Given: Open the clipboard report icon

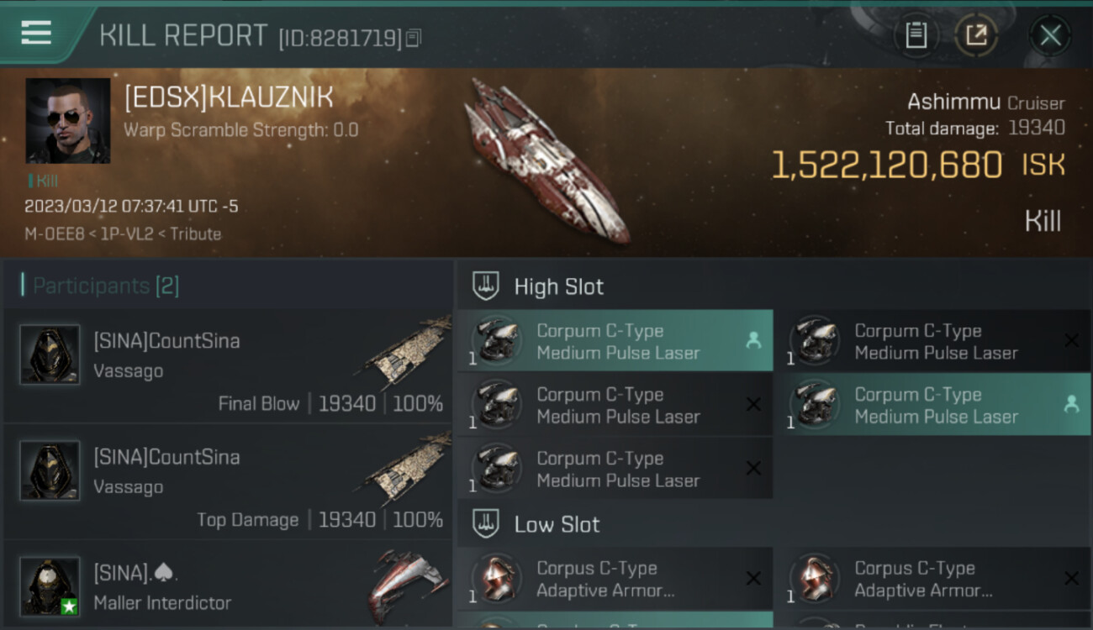Looking at the screenshot, I should (x=916, y=35).
